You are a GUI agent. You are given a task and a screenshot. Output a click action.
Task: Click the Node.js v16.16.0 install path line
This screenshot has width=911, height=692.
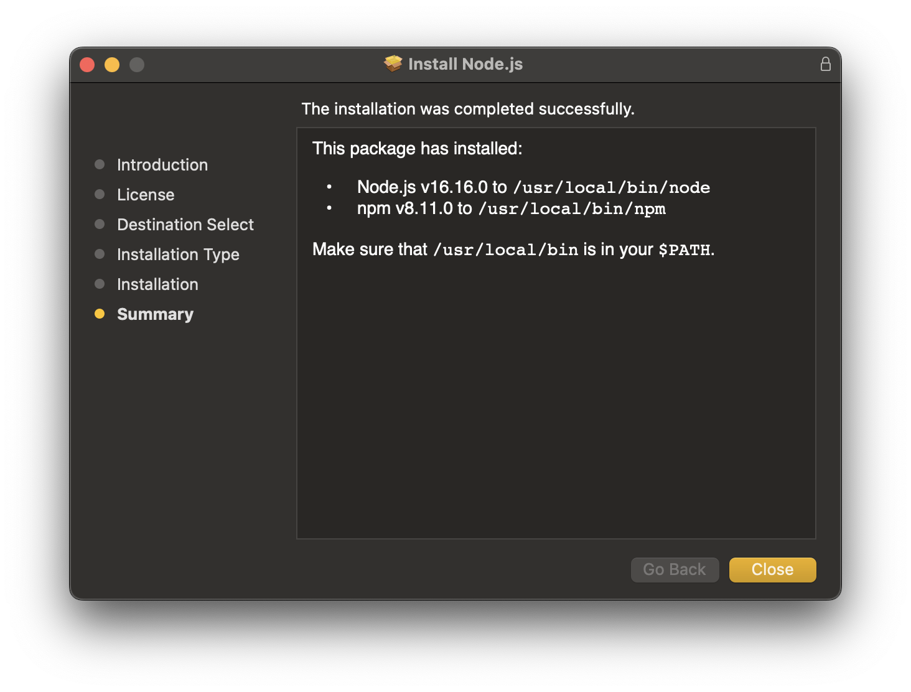tap(533, 187)
